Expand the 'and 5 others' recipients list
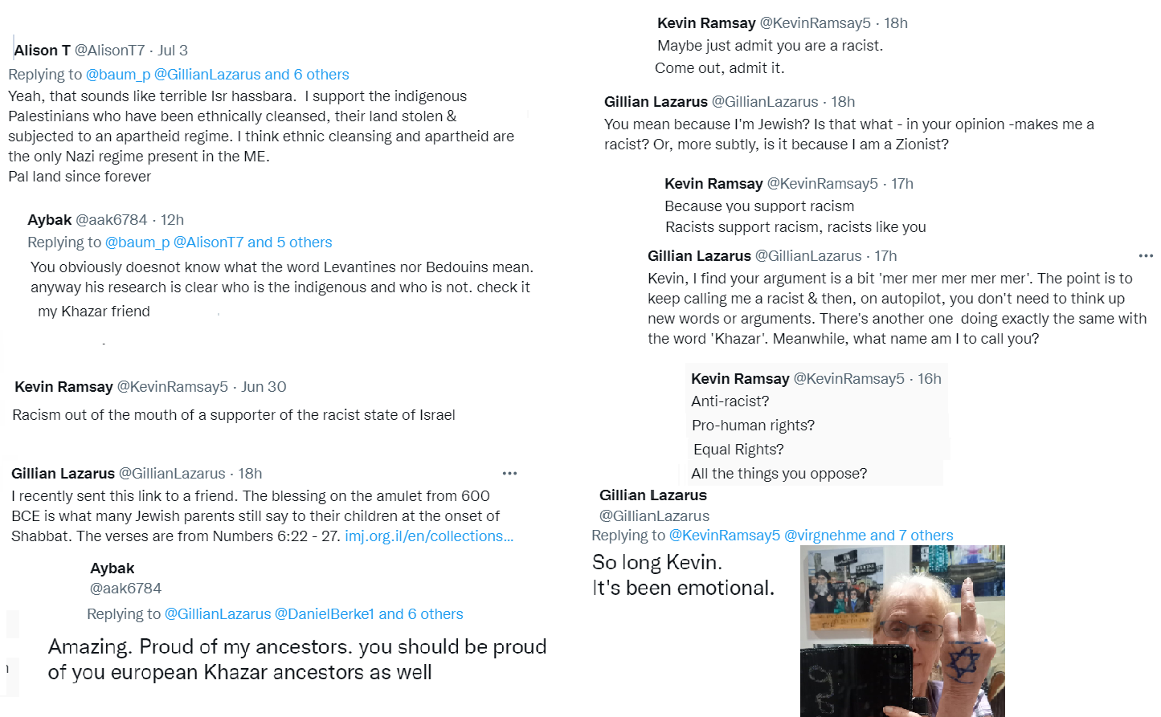Screen dimensions: 1161x717 click(x=289, y=242)
